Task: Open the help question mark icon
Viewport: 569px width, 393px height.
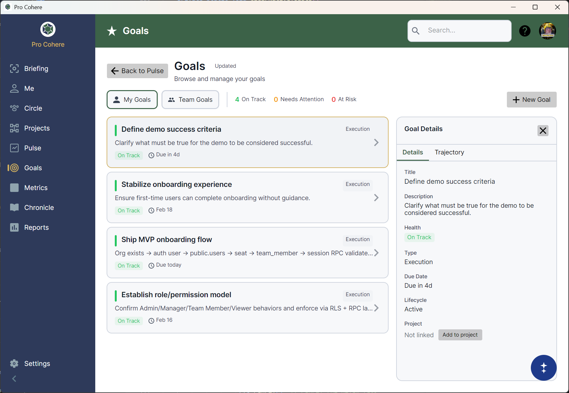Action: tap(525, 31)
